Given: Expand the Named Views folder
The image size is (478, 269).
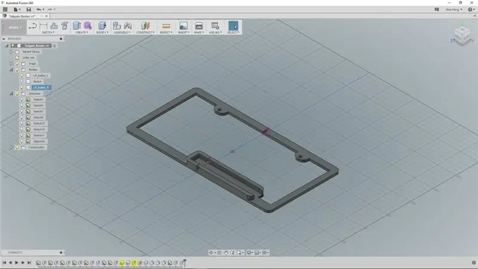Looking at the screenshot, I should point(11,51).
